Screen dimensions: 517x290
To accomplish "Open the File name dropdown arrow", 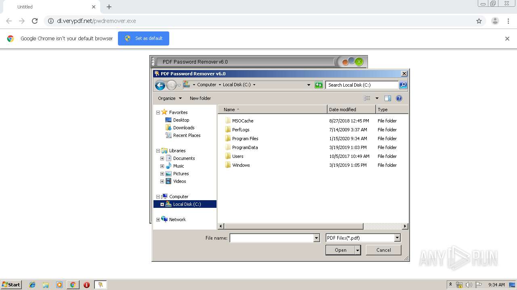I will (317, 238).
